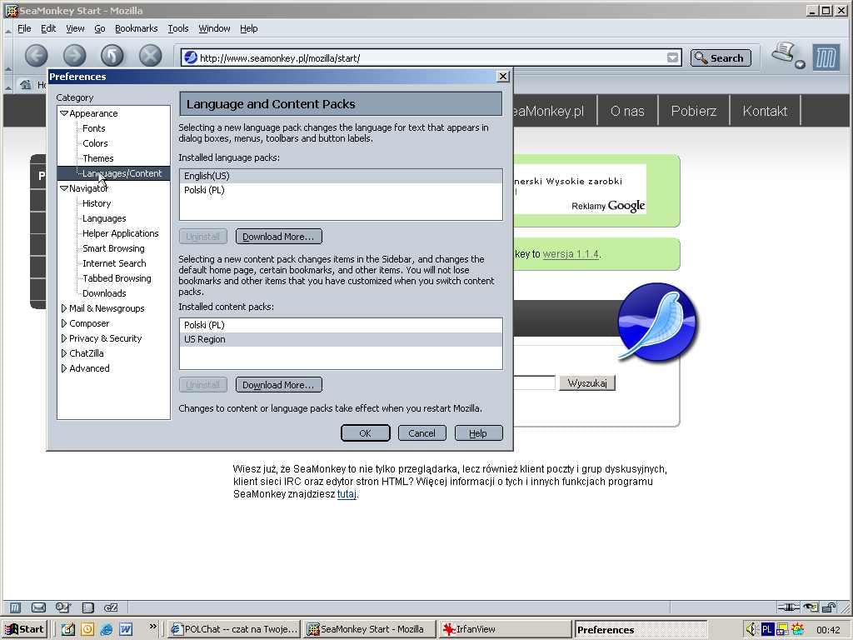Click the volume speaker icon in the system tray
This screenshot has height=640, width=853.
tap(751, 629)
